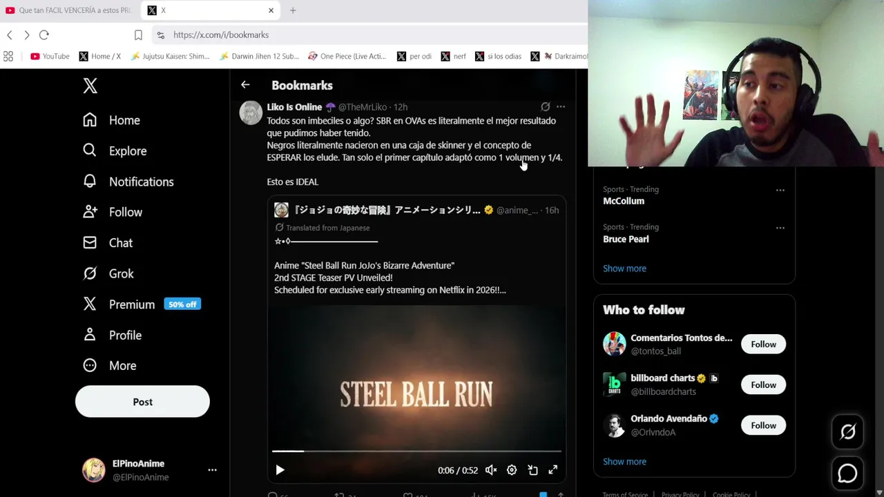The width and height of the screenshot is (884, 497).
Task: Open options for Bruce Pearl trend
Action: click(780, 228)
